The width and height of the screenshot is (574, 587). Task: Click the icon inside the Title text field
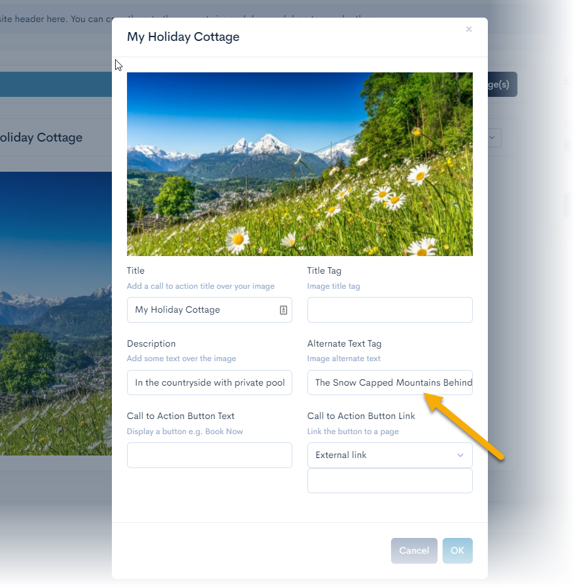click(x=284, y=310)
